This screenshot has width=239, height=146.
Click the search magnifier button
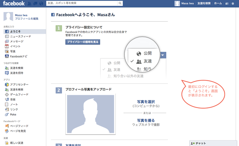(x=120, y=3)
